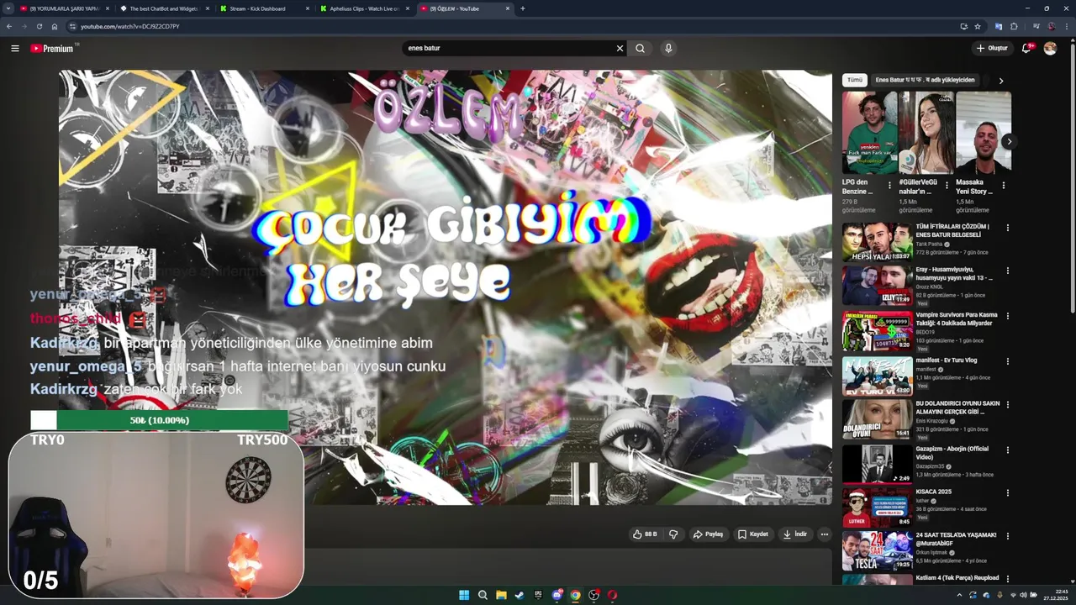Open the 'LPG den Benzine' Short thumbnail
This screenshot has width=1076, height=605.
click(x=869, y=133)
